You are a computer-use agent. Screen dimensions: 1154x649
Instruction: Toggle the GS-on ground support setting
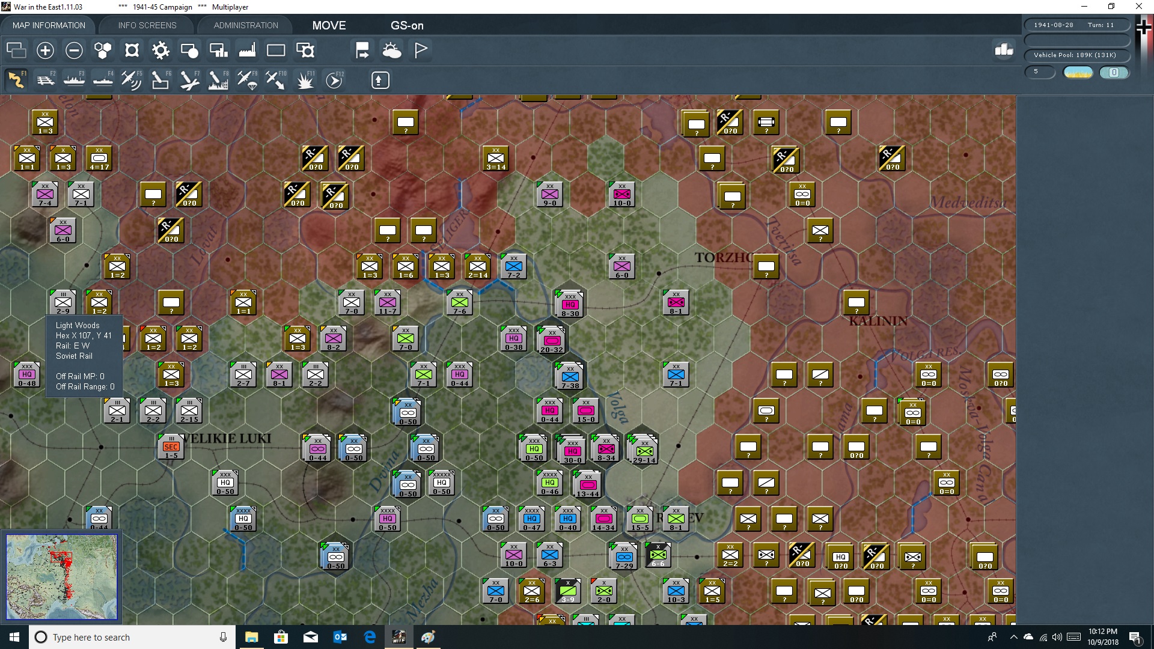407,25
